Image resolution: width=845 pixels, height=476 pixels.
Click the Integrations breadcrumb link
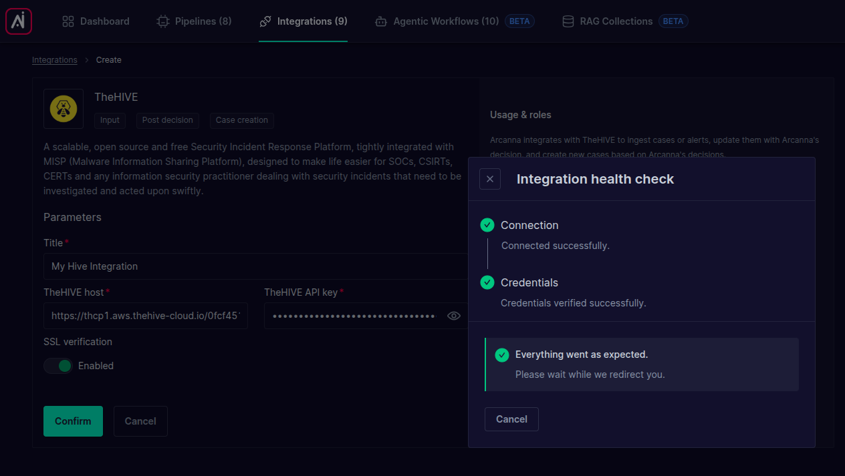(55, 60)
